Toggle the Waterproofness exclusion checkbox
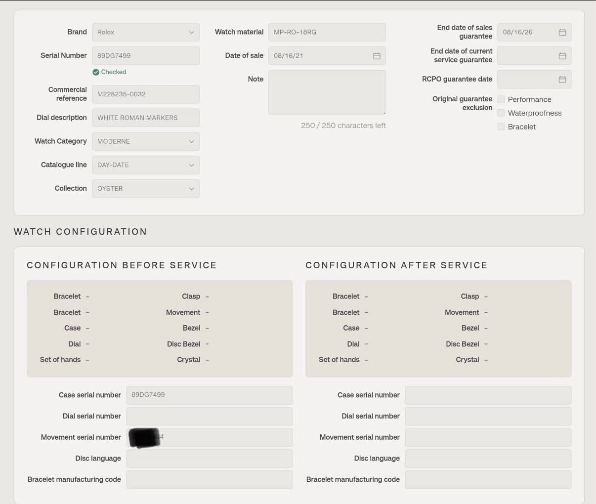 tap(501, 113)
